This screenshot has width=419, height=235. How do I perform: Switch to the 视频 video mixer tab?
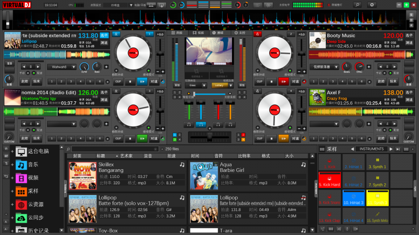(x=199, y=33)
